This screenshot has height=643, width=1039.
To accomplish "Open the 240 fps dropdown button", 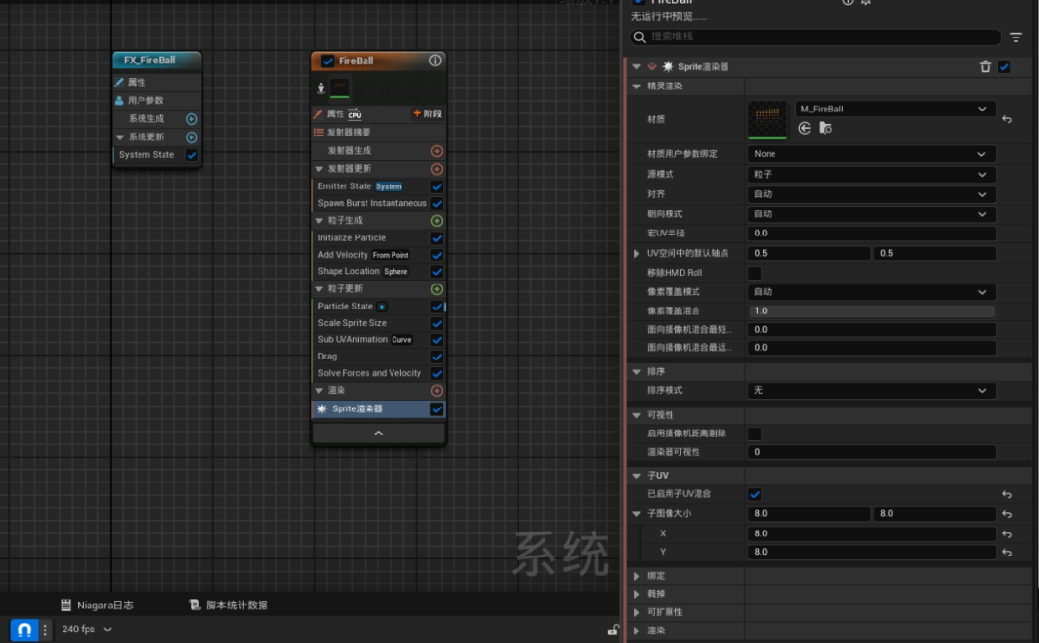I will pyautogui.click(x=87, y=630).
